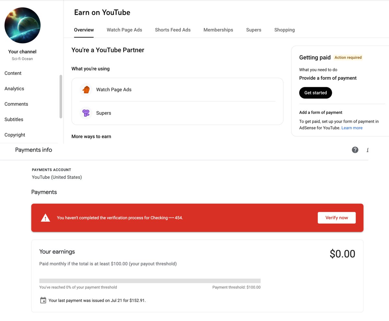Click "You've reached 0% of your payment threshold"

(x=78, y=287)
